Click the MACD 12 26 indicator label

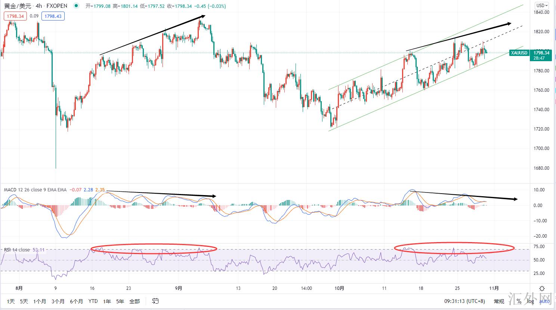tap(23, 190)
